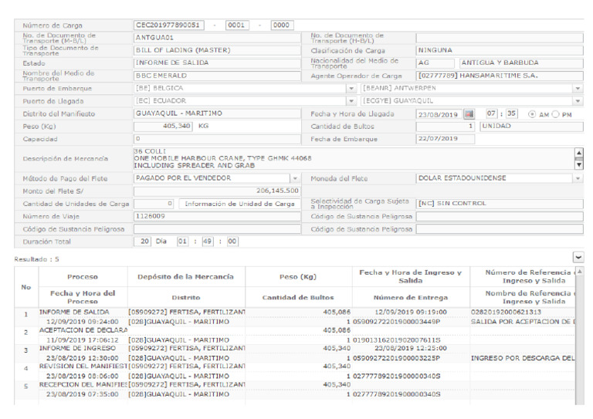Click the freight amount field 206,145.500
Viewport: 593px width, 419px height.
tap(217, 191)
